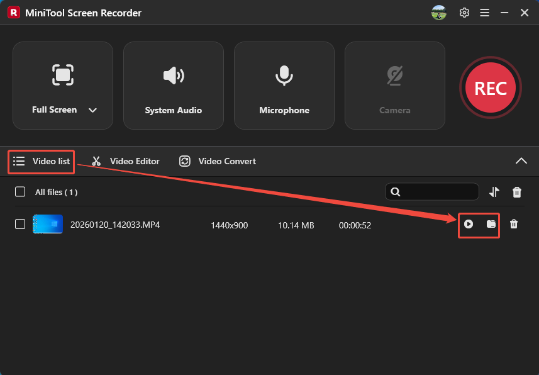Play the 20260120_142033.MP4 recording
This screenshot has height=375, width=539.
tap(467, 225)
